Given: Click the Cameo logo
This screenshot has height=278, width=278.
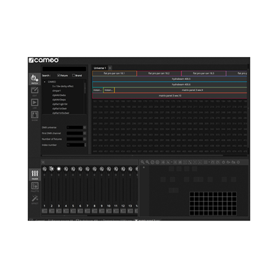Looking at the screenshot, I should (x=44, y=60).
